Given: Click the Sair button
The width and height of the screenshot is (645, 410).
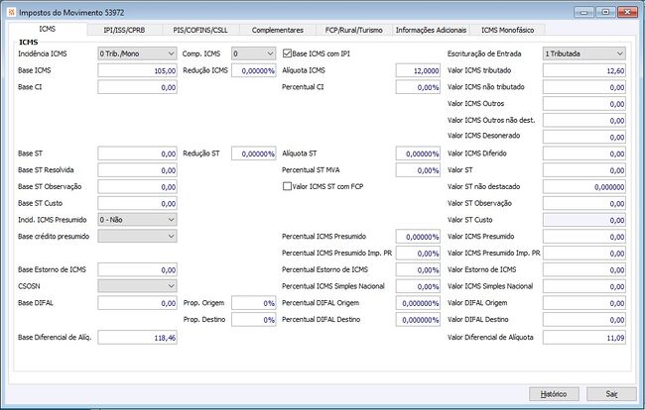Looking at the screenshot, I should [611, 394].
